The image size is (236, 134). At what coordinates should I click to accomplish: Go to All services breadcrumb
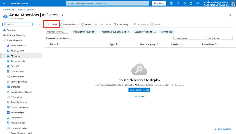pos(9,9)
